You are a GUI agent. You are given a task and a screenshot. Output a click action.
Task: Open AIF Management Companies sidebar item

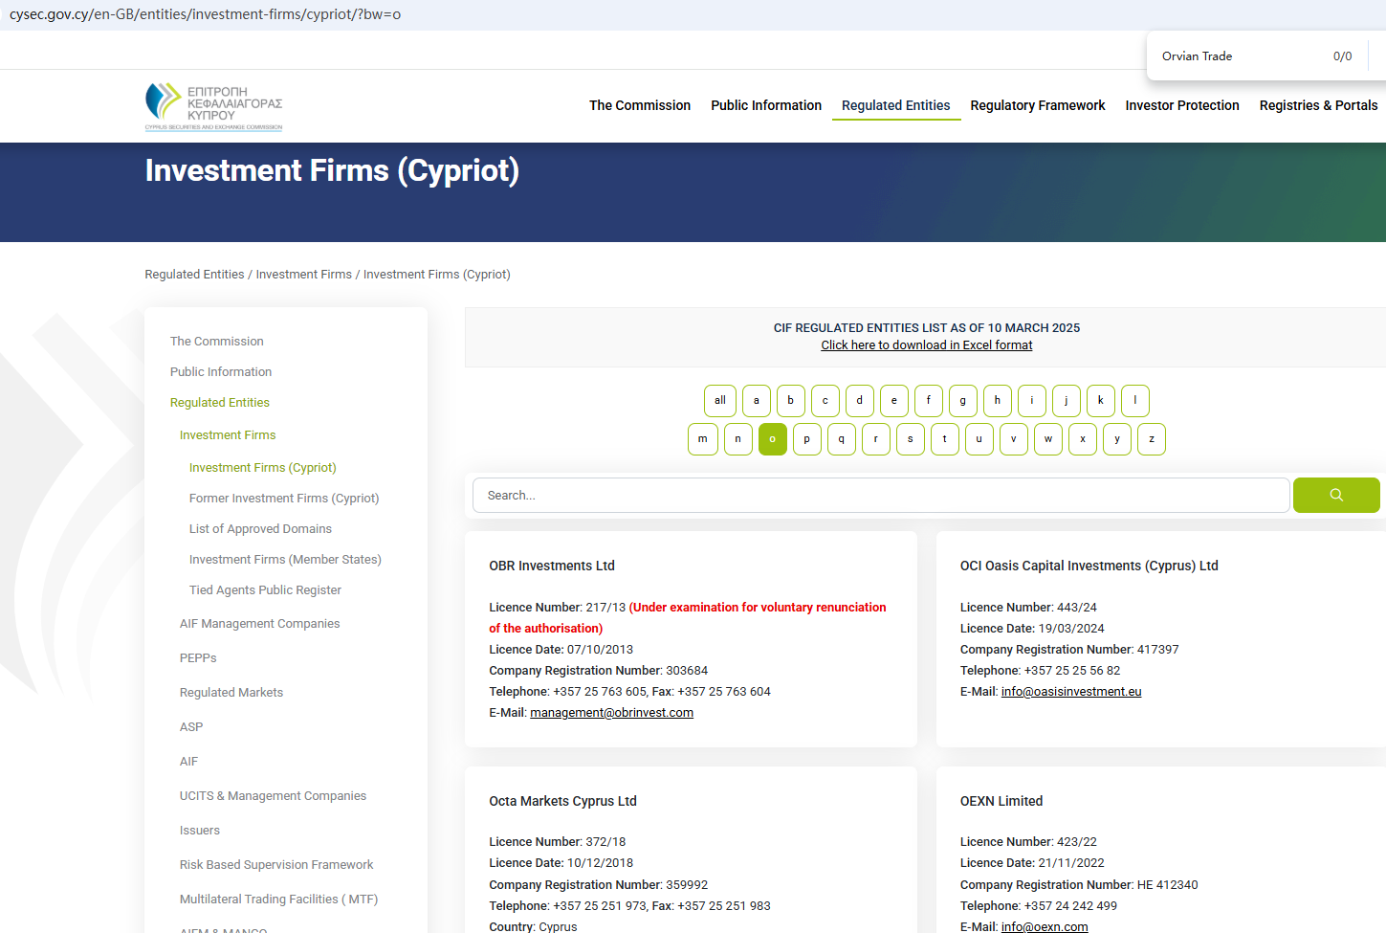coord(259,624)
